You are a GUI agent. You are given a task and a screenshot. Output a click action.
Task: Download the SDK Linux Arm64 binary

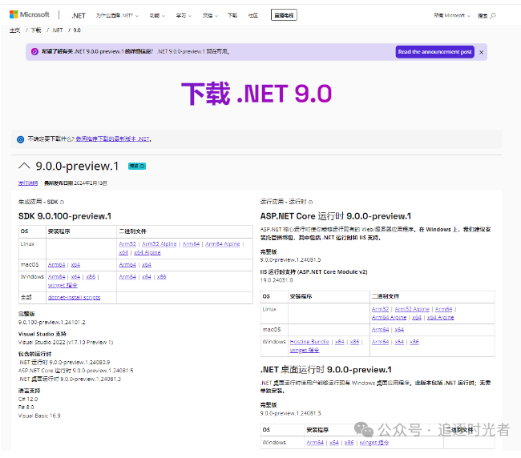(191, 244)
